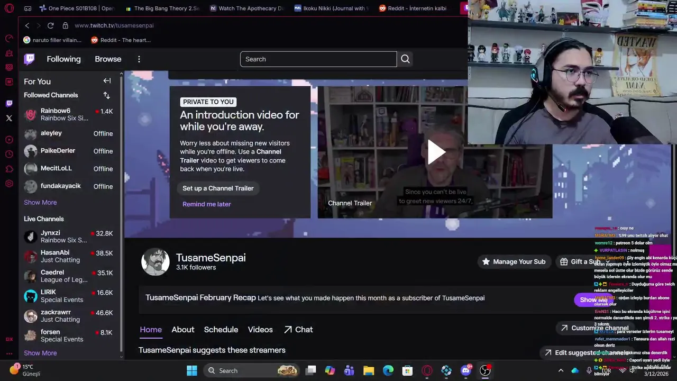Go to Following page
The height and width of the screenshot is (381, 677).
[x=63, y=59]
